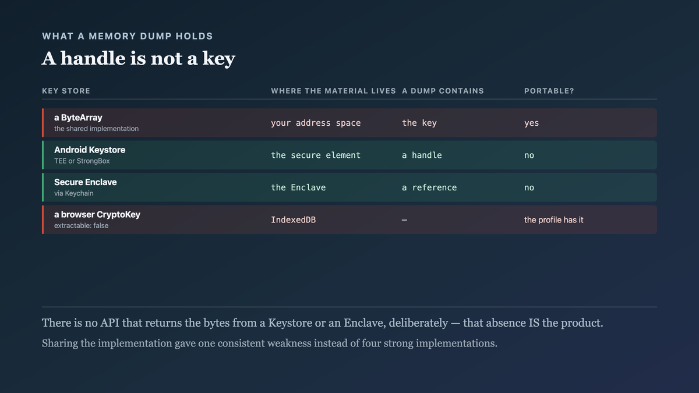
Task: Click the sentence starting "There is no API"
Action: tap(323, 323)
